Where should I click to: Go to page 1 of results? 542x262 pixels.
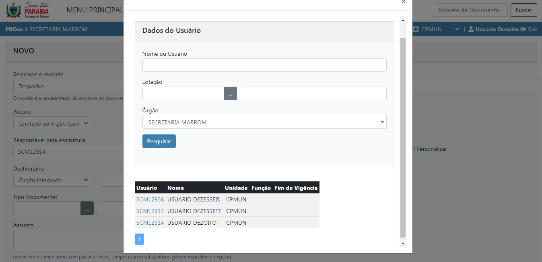139,239
